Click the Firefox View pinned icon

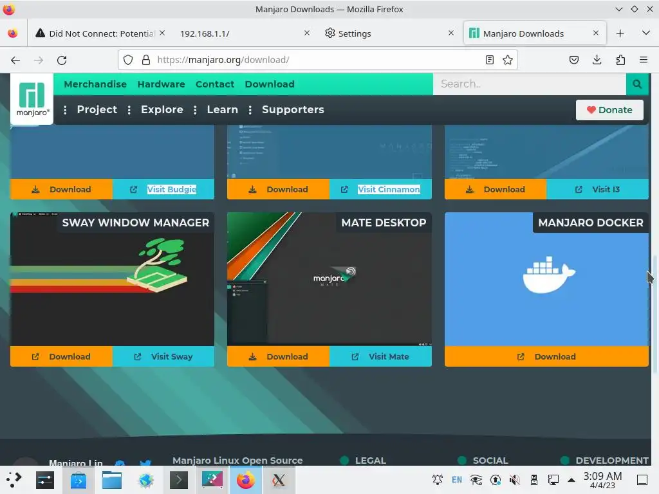[x=13, y=33]
